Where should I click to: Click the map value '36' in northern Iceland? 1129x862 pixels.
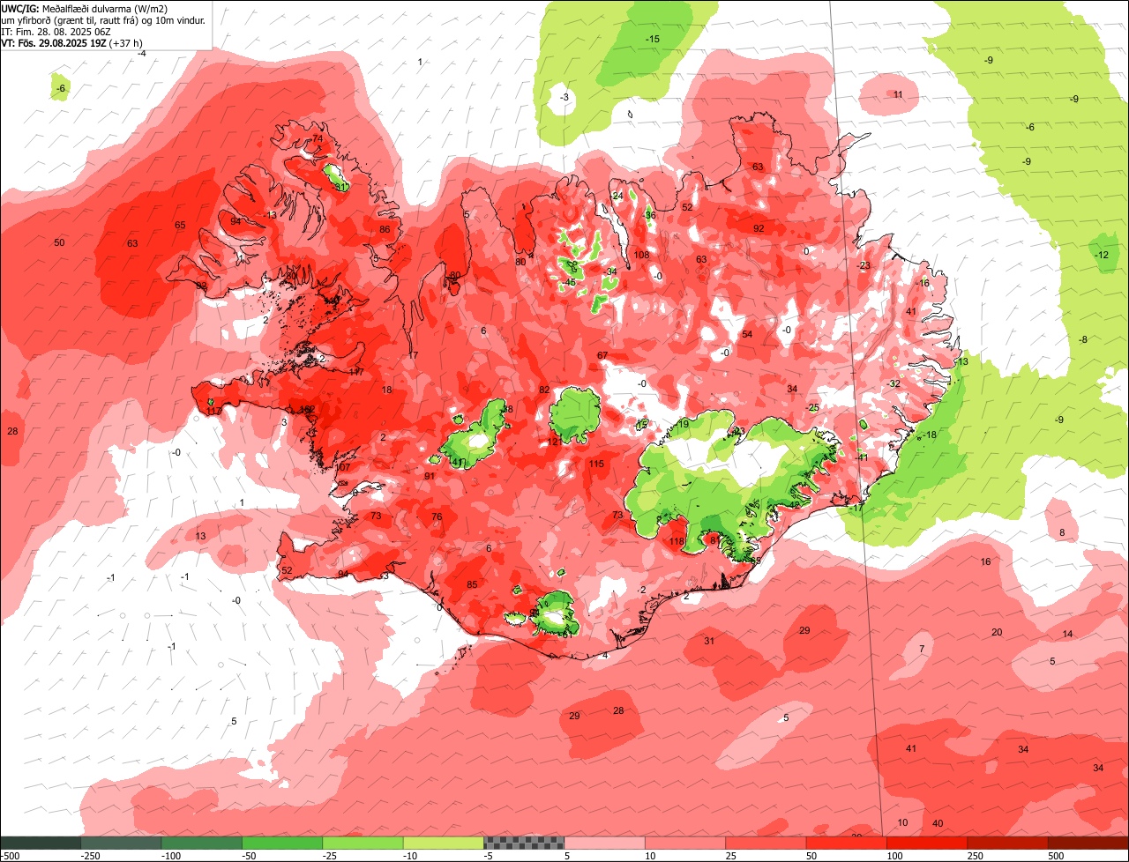coord(650,215)
